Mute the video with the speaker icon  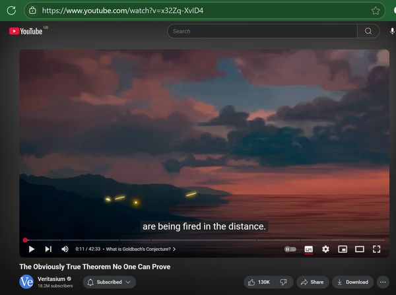pos(65,249)
